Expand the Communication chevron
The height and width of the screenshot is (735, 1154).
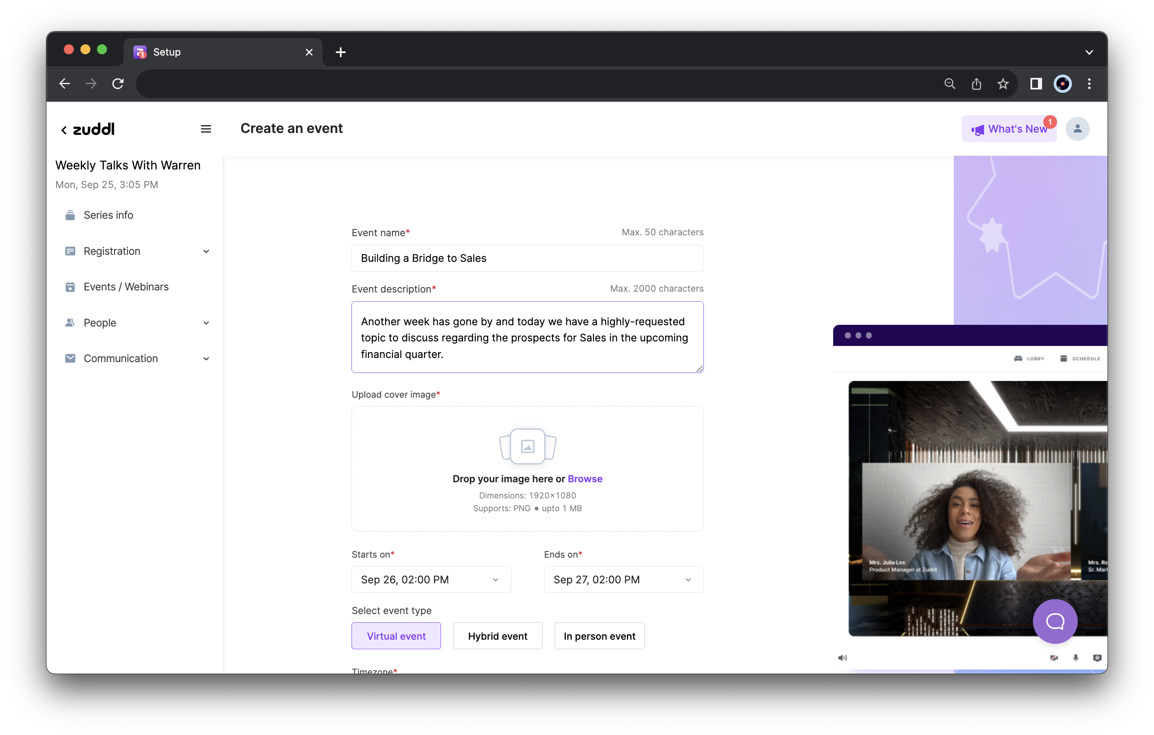(x=206, y=359)
